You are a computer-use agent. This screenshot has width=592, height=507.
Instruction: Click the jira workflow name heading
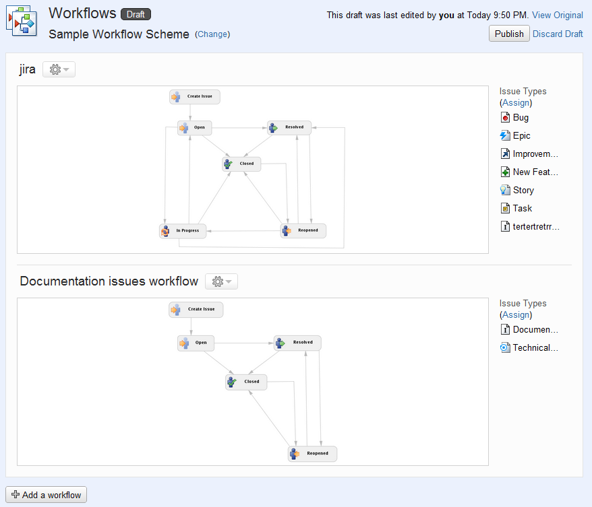(x=28, y=69)
